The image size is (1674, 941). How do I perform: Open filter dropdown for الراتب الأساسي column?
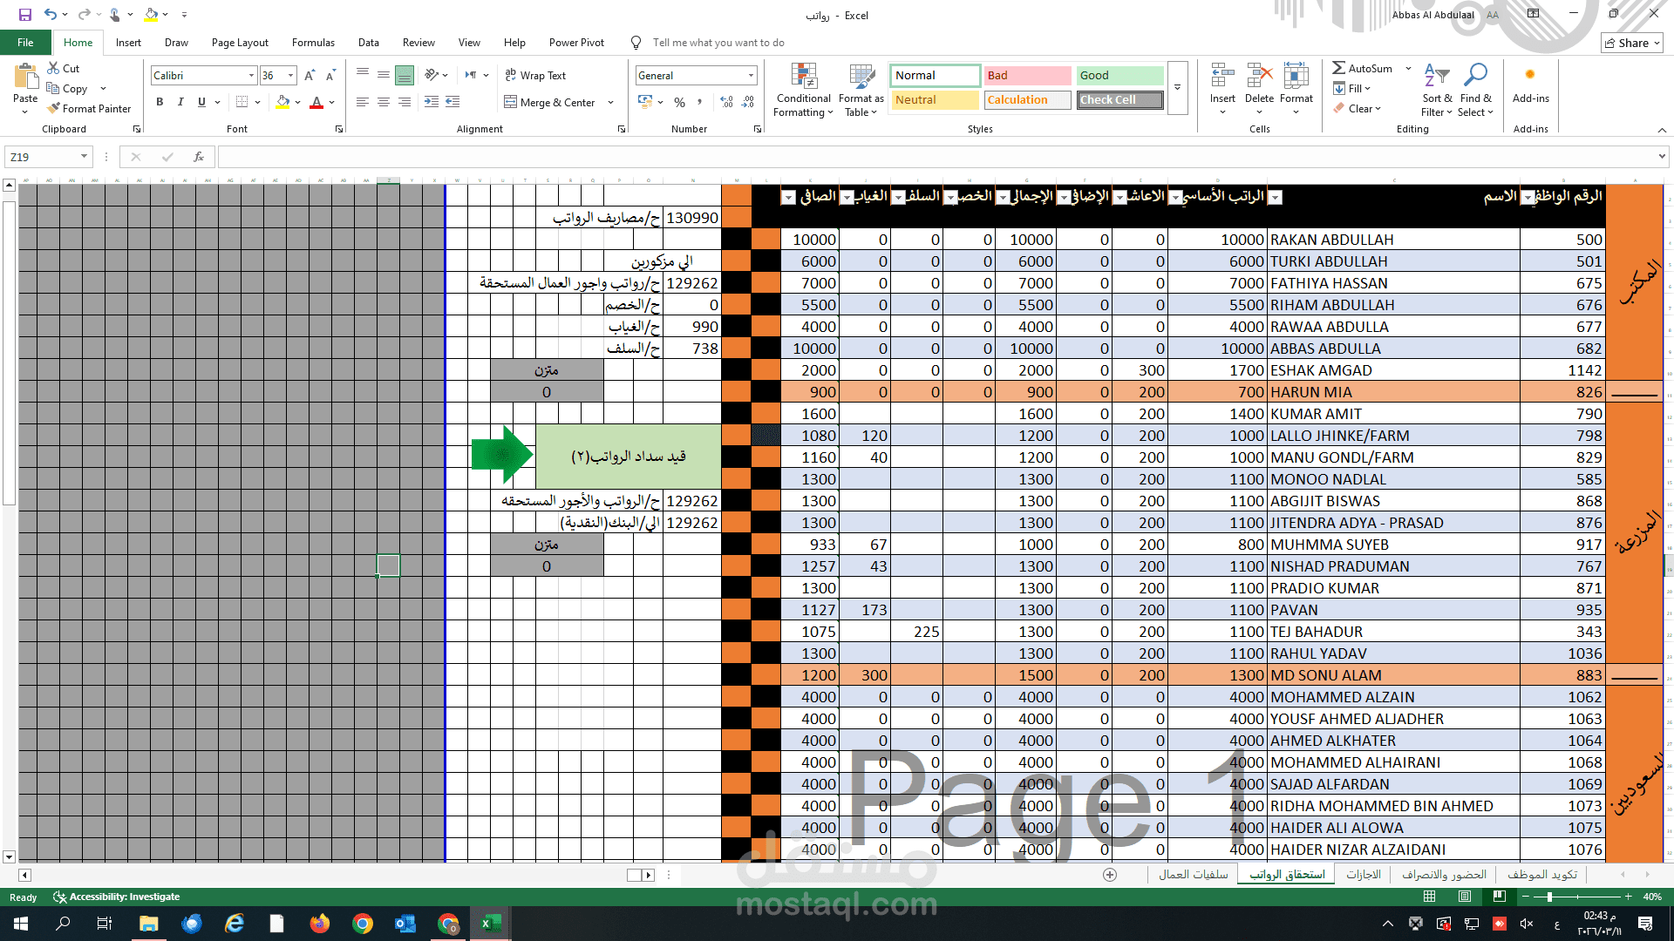1176,198
